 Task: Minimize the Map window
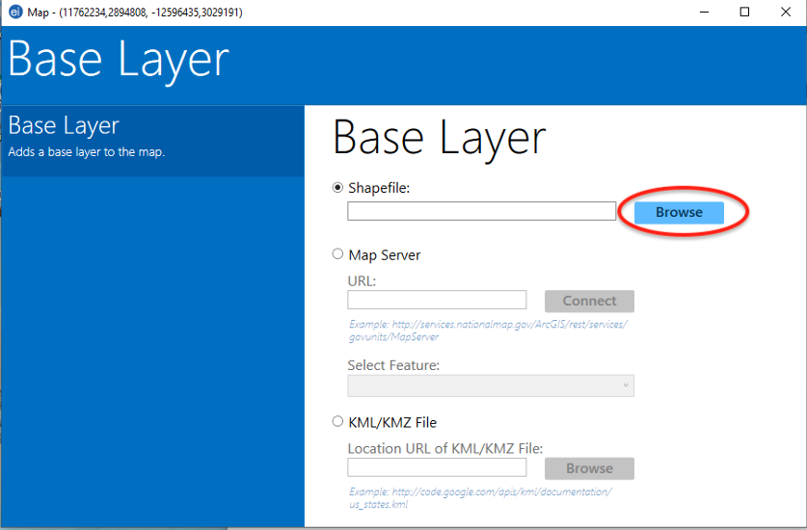click(x=704, y=12)
